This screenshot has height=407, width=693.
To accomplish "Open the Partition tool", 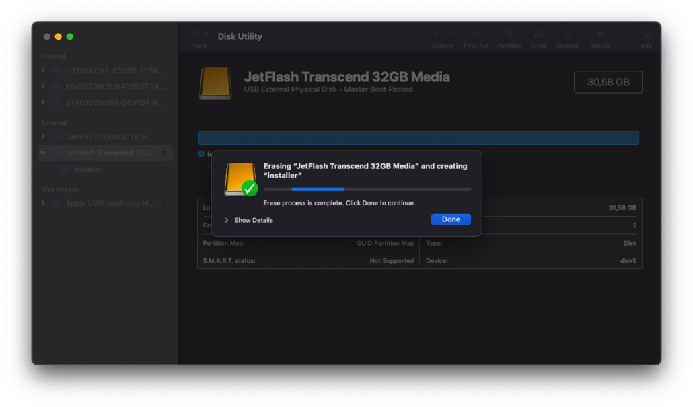I will click(x=509, y=34).
